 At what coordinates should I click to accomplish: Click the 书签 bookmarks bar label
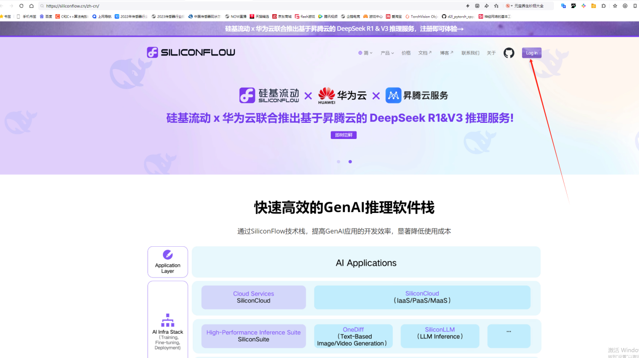coord(6,16)
